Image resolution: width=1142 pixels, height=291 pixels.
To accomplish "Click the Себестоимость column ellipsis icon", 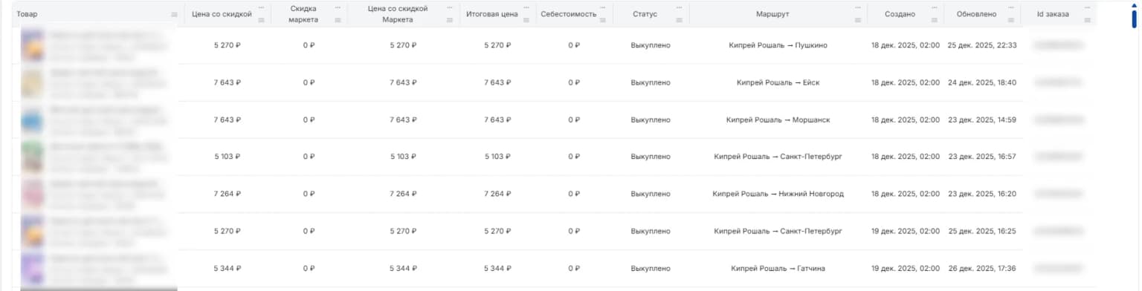I will coord(603,8).
